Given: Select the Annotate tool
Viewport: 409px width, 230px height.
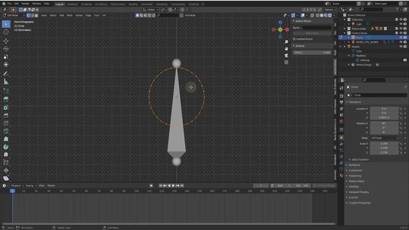Looking at the screenshot, I should (6, 74).
